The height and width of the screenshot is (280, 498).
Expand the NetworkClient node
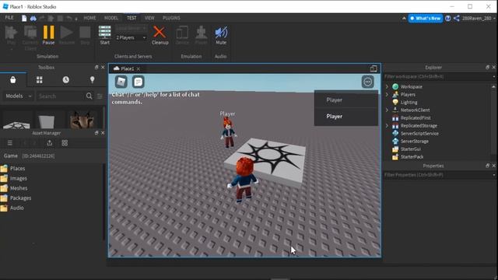coord(387,110)
